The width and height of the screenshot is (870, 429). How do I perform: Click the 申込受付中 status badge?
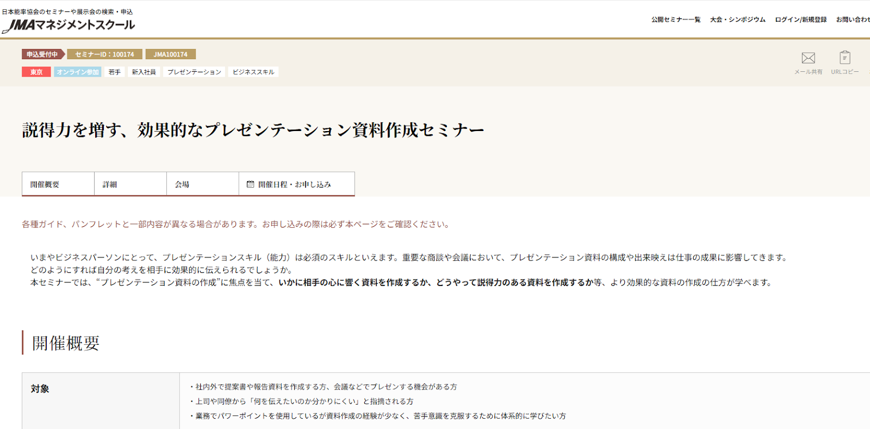pyautogui.click(x=43, y=54)
